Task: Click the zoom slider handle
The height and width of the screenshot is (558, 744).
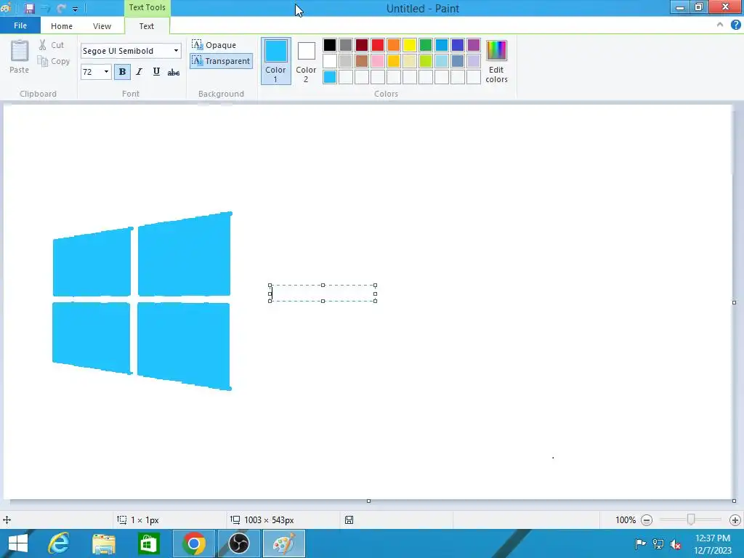Action: pos(691,519)
